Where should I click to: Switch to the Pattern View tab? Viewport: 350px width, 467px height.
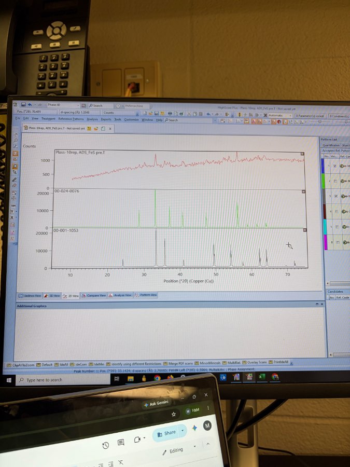(x=146, y=295)
